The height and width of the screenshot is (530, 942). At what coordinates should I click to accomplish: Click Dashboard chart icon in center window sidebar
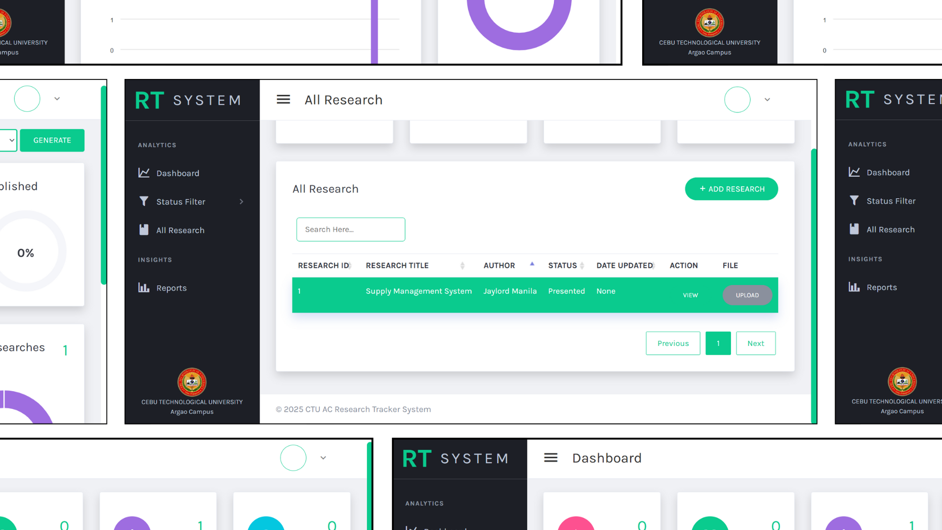point(144,173)
